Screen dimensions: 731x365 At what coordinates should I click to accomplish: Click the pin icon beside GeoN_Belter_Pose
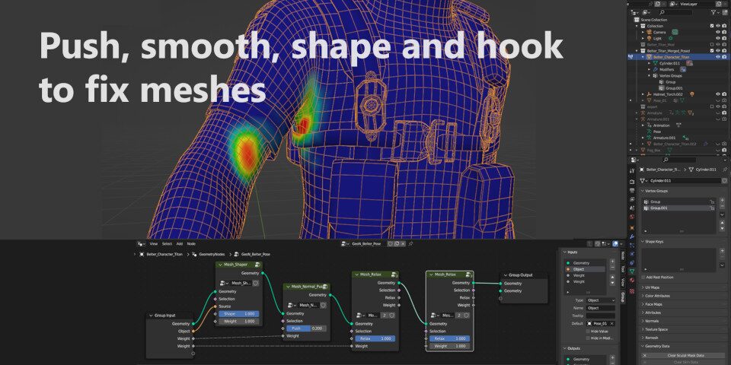pos(410,244)
